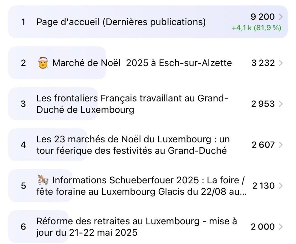Select the 2 953 view count

point(263,104)
